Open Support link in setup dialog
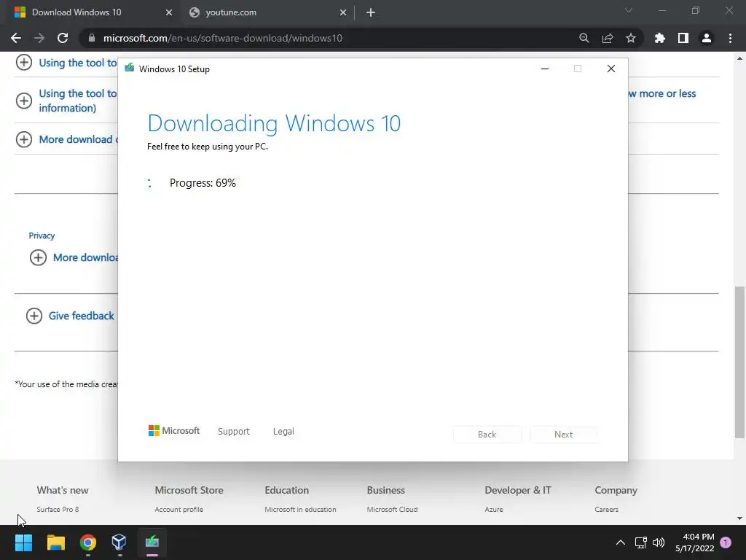 234,432
